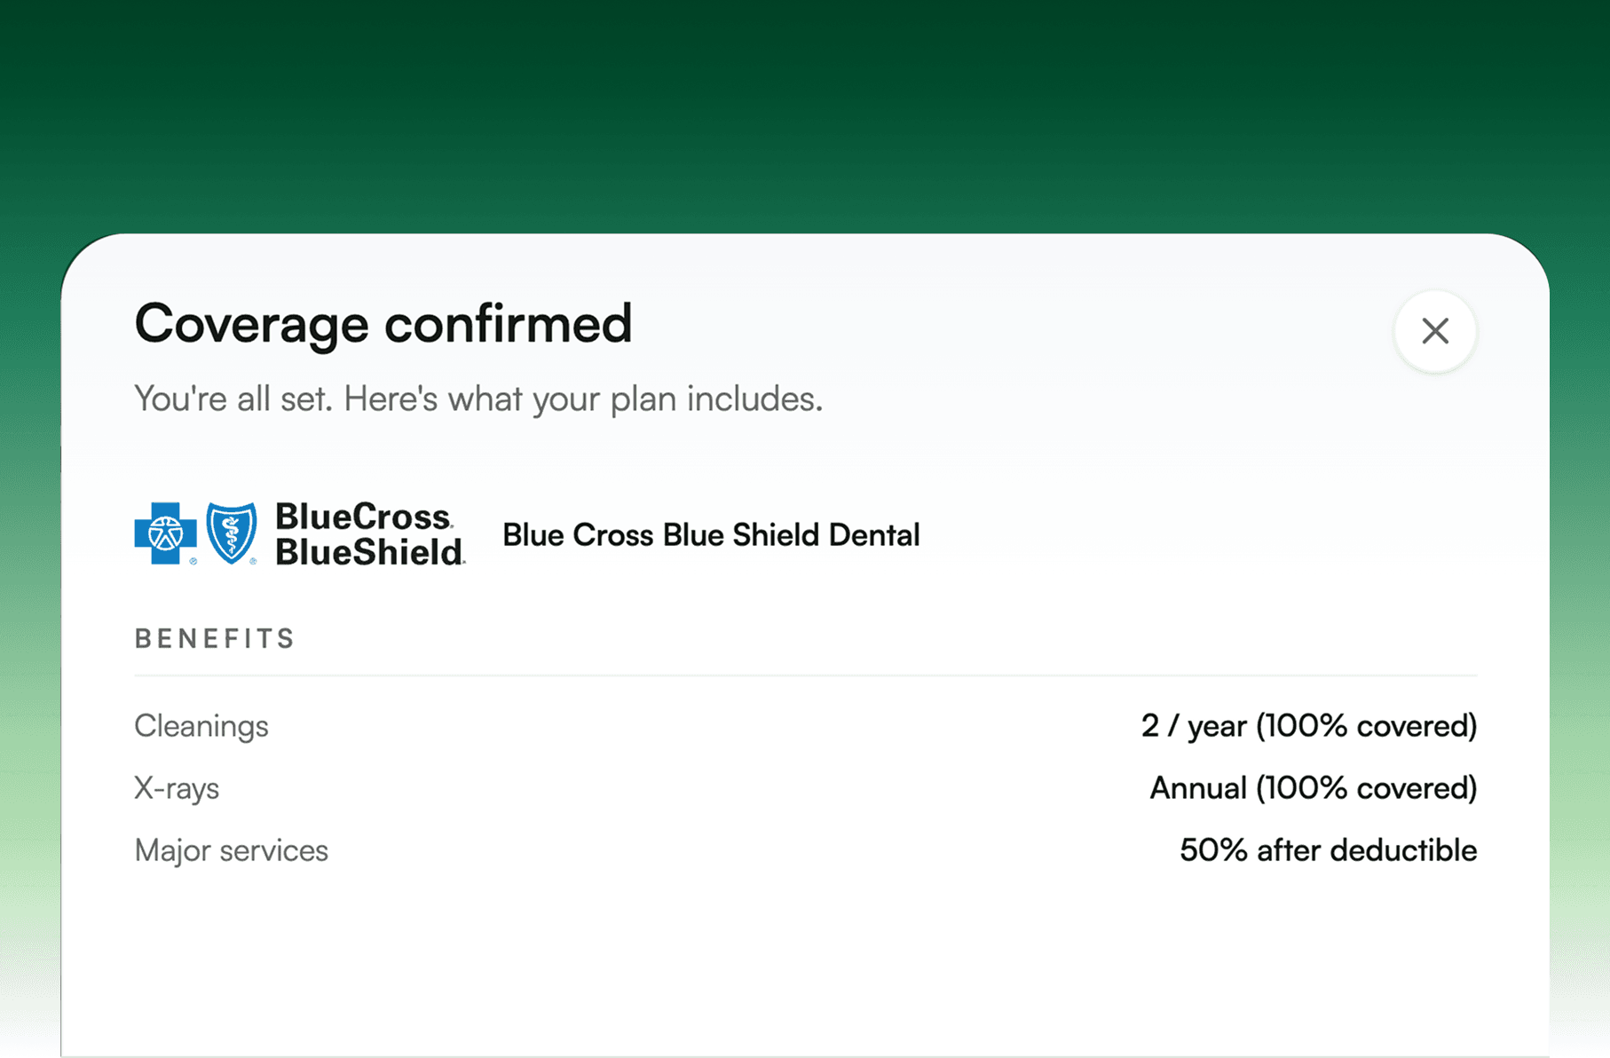This screenshot has width=1610, height=1058.
Task: Close the Coverage confirmed dialog
Action: 1434,331
